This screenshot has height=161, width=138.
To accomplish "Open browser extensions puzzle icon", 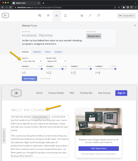I will point(124,7).
